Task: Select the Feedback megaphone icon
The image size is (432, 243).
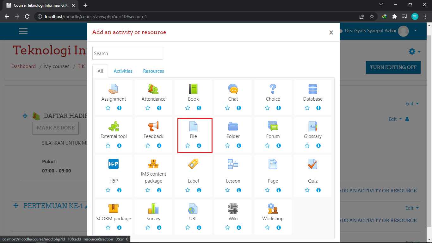Action: coord(153,126)
